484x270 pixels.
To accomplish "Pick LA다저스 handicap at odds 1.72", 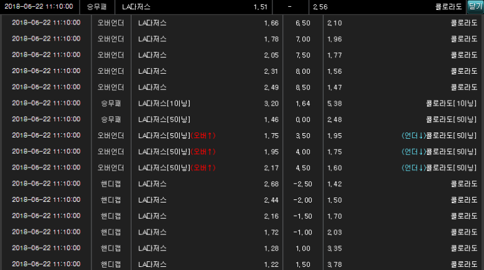I will click(207, 232).
